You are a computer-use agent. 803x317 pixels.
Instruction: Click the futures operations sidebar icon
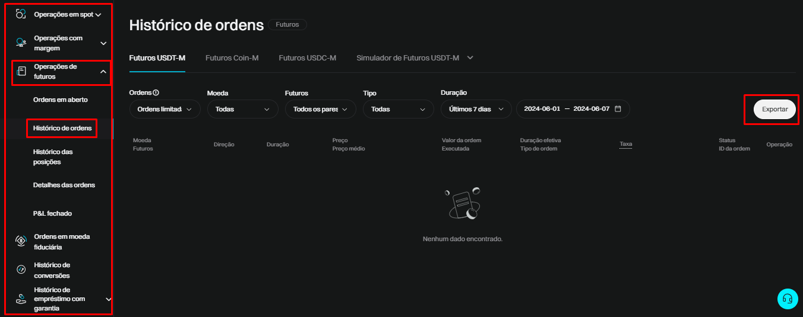click(21, 71)
